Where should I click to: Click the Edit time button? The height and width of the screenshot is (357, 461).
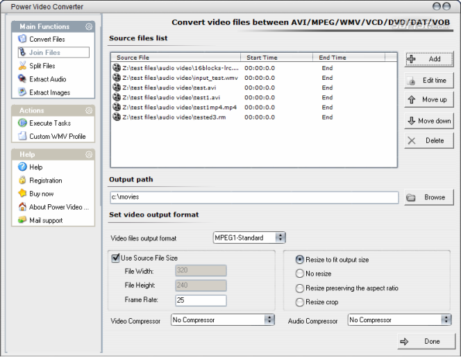[429, 81]
